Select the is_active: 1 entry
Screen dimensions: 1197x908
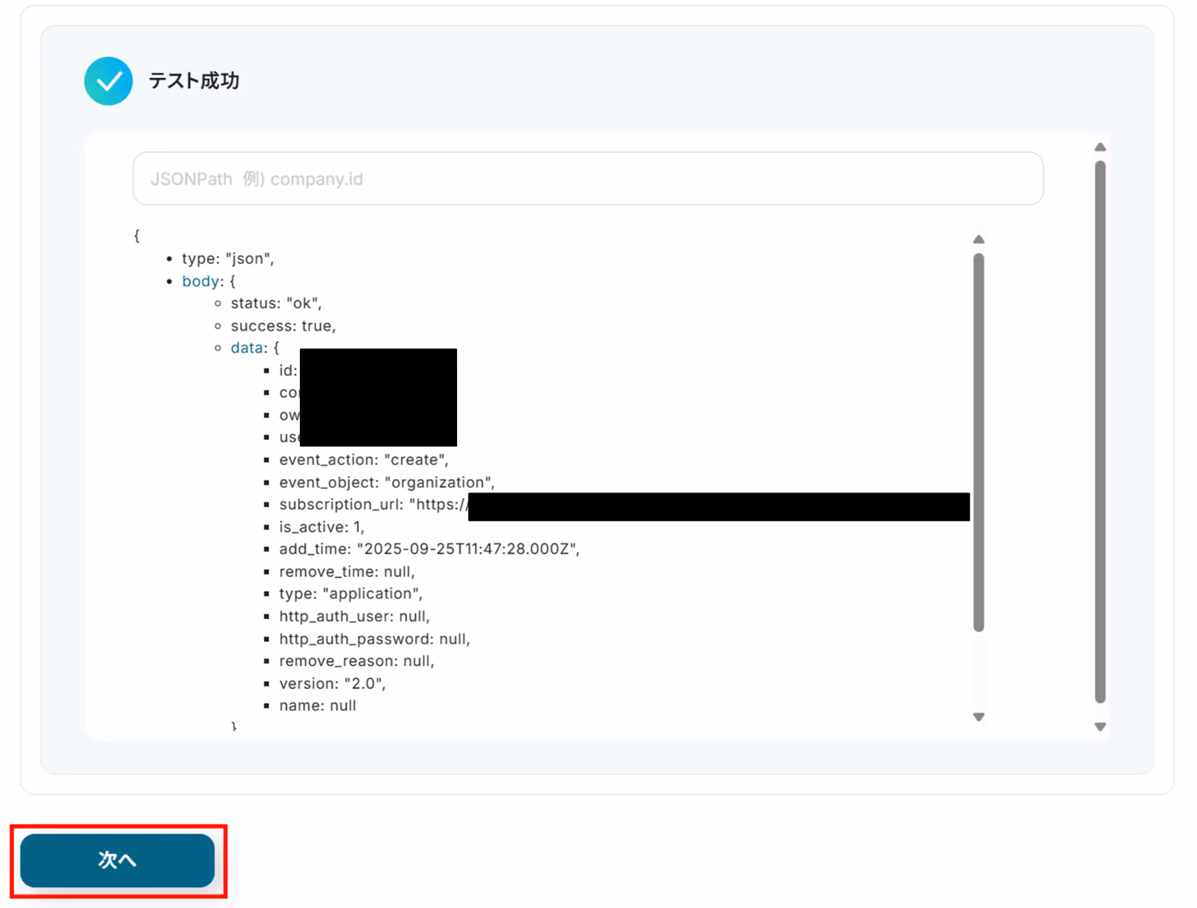coord(321,527)
